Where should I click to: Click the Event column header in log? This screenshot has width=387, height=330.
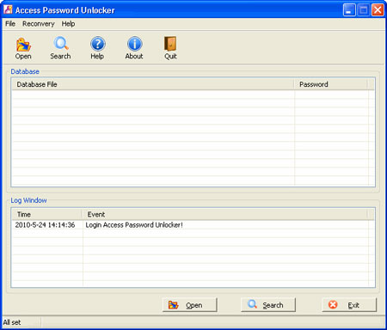[224, 214]
